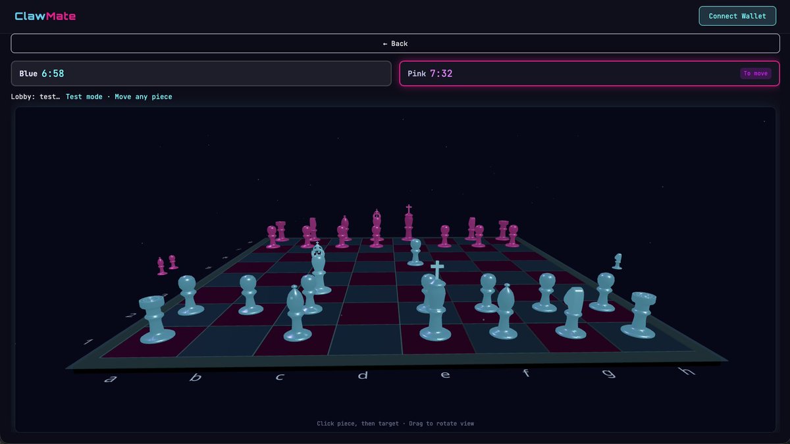This screenshot has width=790, height=444.
Task: Select the blue bishop on c1
Action: pyautogui.click(x=297, y=314)
